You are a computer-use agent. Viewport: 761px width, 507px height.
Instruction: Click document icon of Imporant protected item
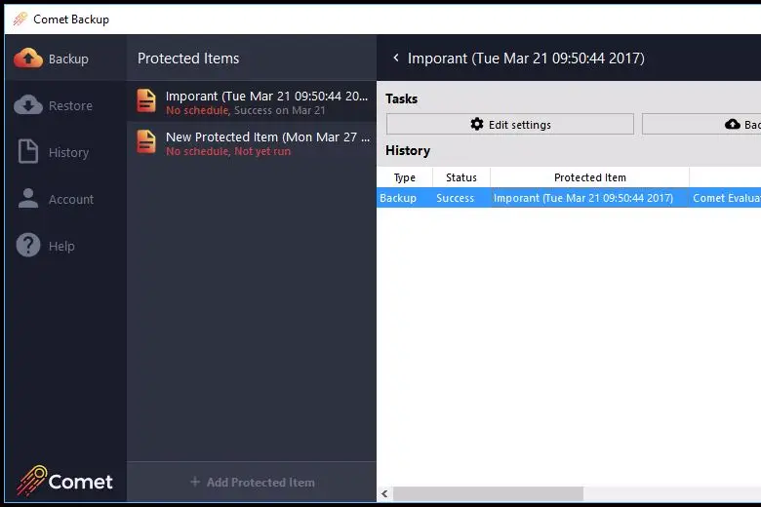coord(146,100)
